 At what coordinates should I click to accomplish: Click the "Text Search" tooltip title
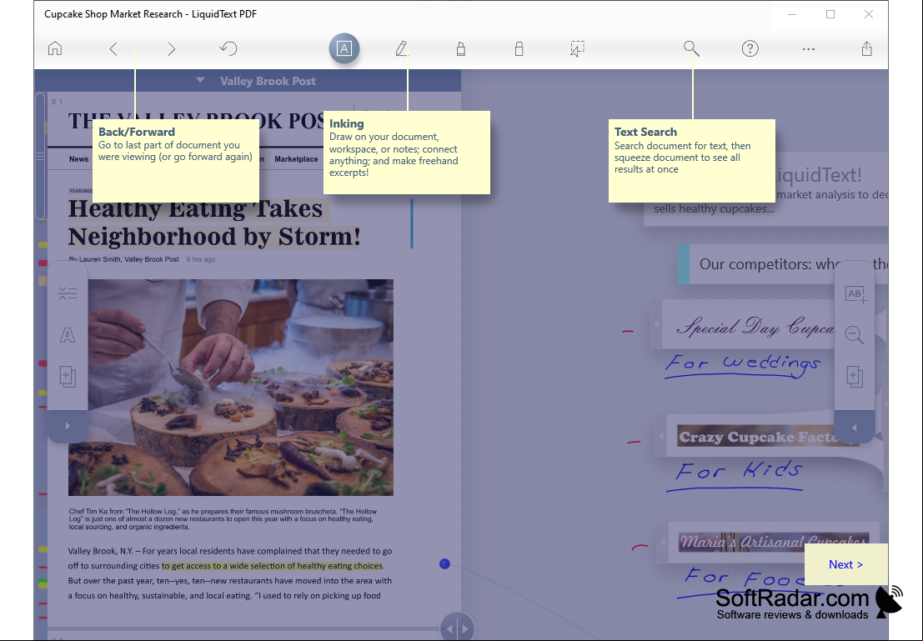[x=645, y=132]
